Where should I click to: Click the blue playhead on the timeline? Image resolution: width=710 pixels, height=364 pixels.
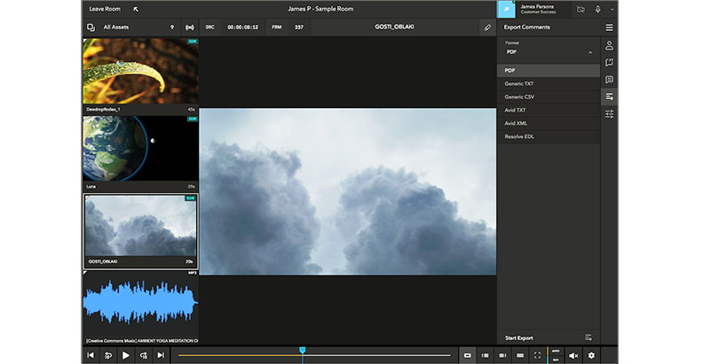click(x=303, y=351)
